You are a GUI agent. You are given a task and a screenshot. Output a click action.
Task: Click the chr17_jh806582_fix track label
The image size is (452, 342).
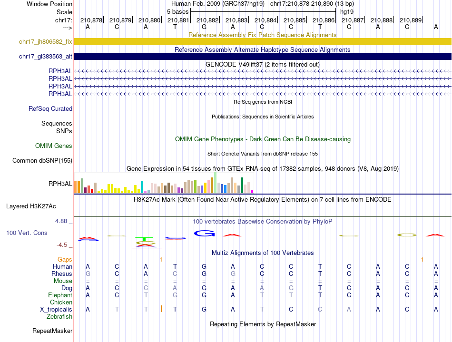[45, 41]
